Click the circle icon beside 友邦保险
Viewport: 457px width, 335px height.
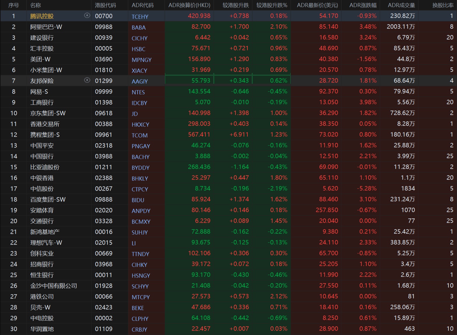[x=87, y=80]
